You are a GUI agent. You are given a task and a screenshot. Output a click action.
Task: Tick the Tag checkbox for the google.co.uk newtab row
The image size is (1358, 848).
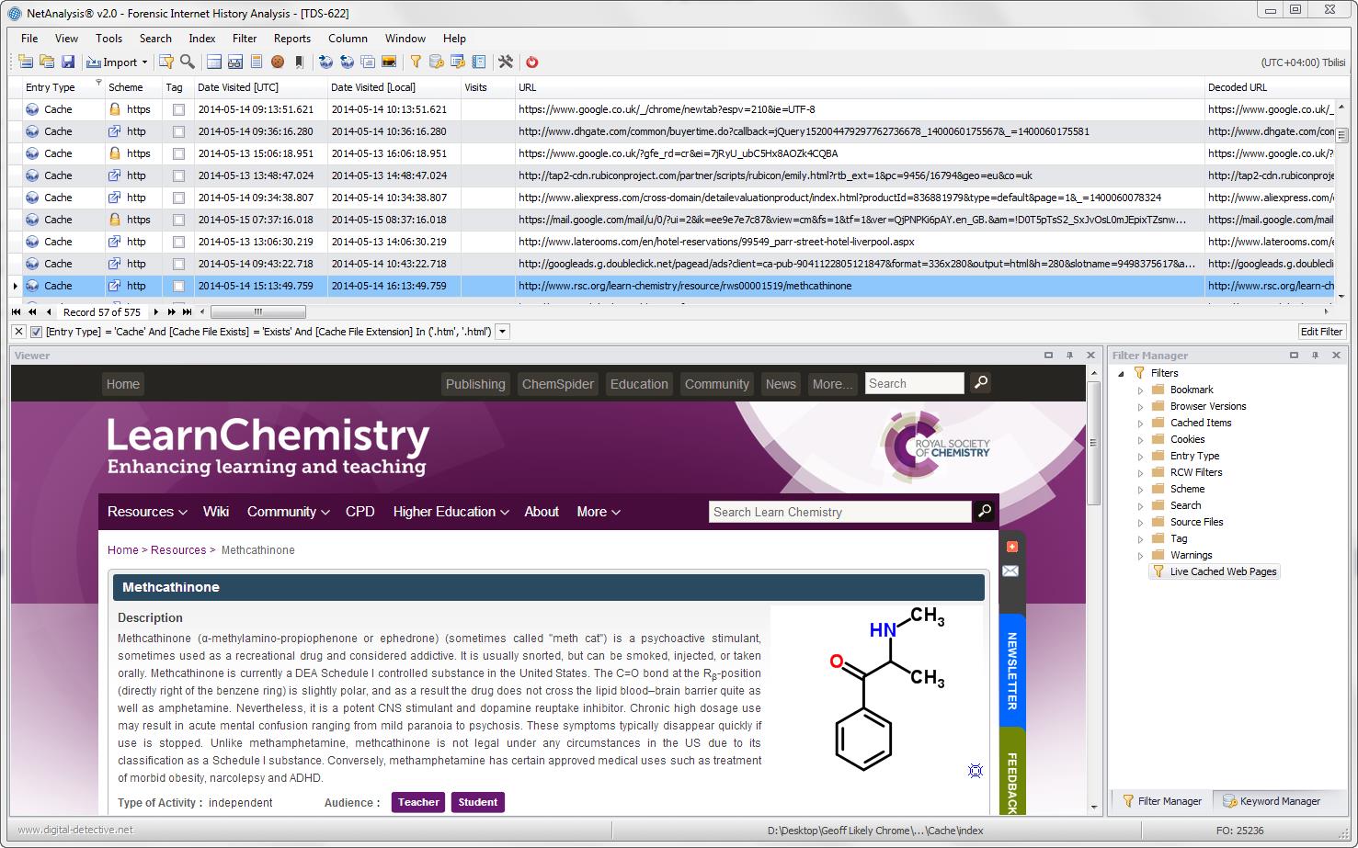point(178,109)
